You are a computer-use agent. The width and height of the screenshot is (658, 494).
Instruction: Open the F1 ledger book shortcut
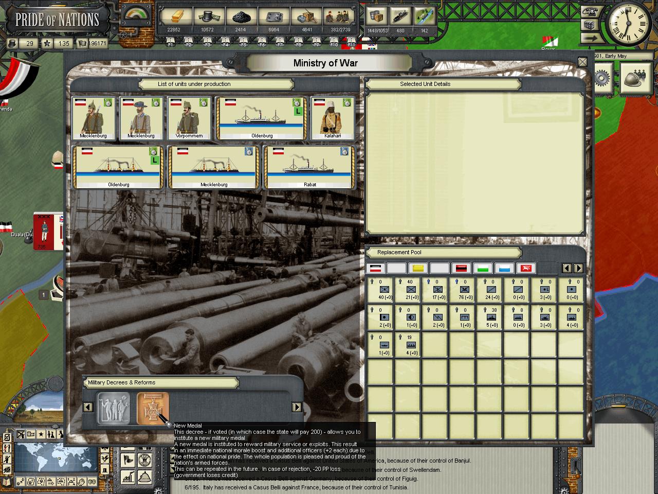coord(171,41)
